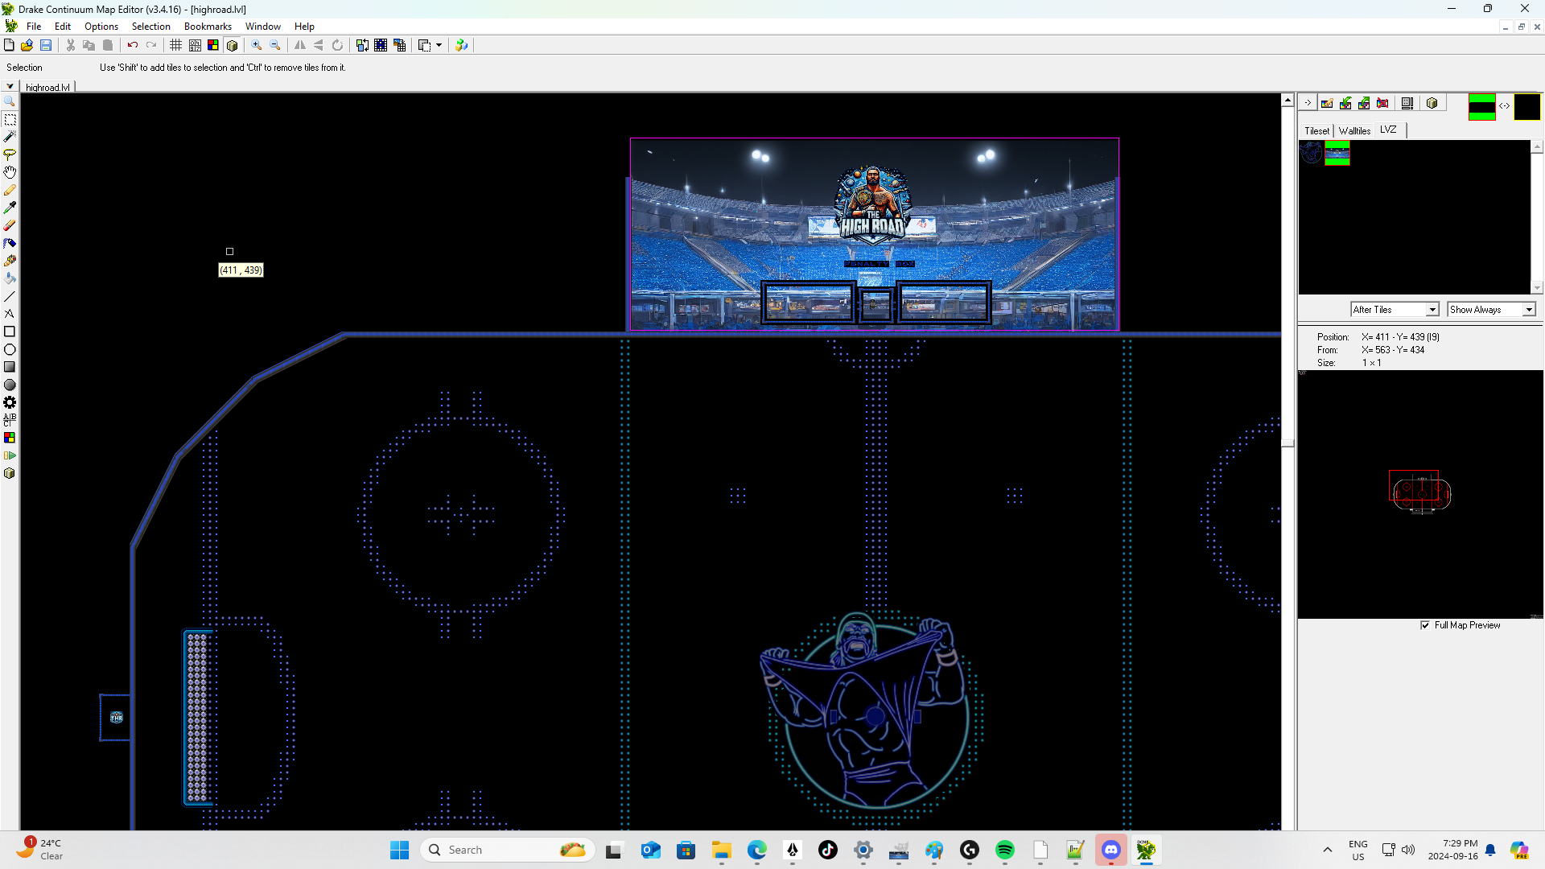Screen dimensions: 1545x869
Task: Select the gear-shaped custom shape tool
Action: pos(10,402)
